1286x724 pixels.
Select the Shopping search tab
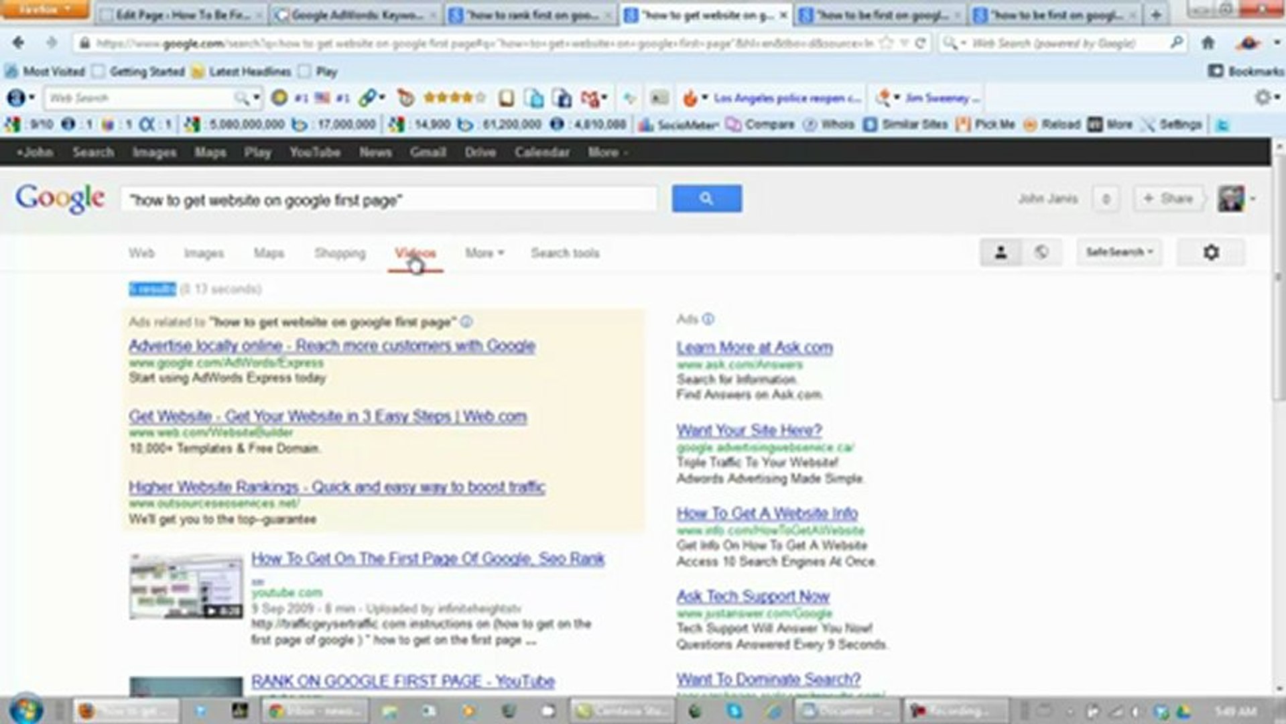[340, 253]
